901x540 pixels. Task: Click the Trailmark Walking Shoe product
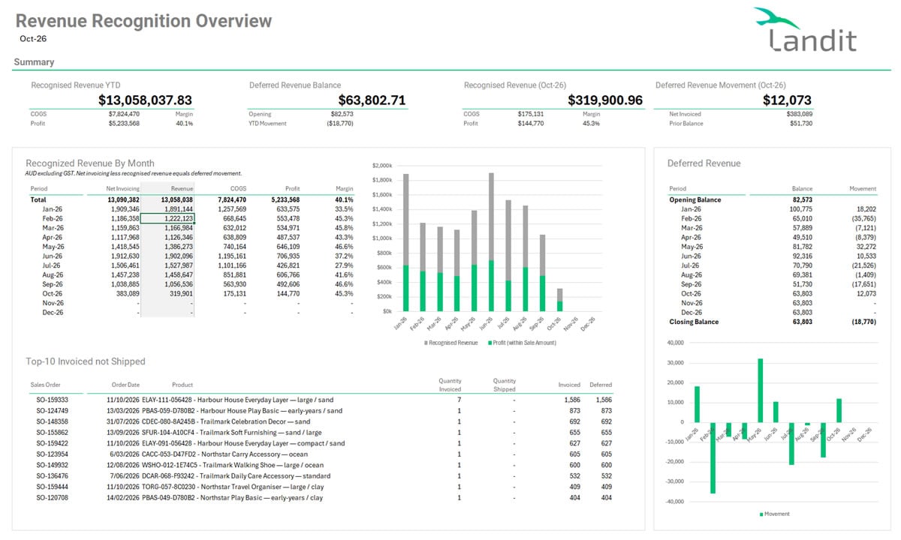pyautogui.click(x=234, y=465)
